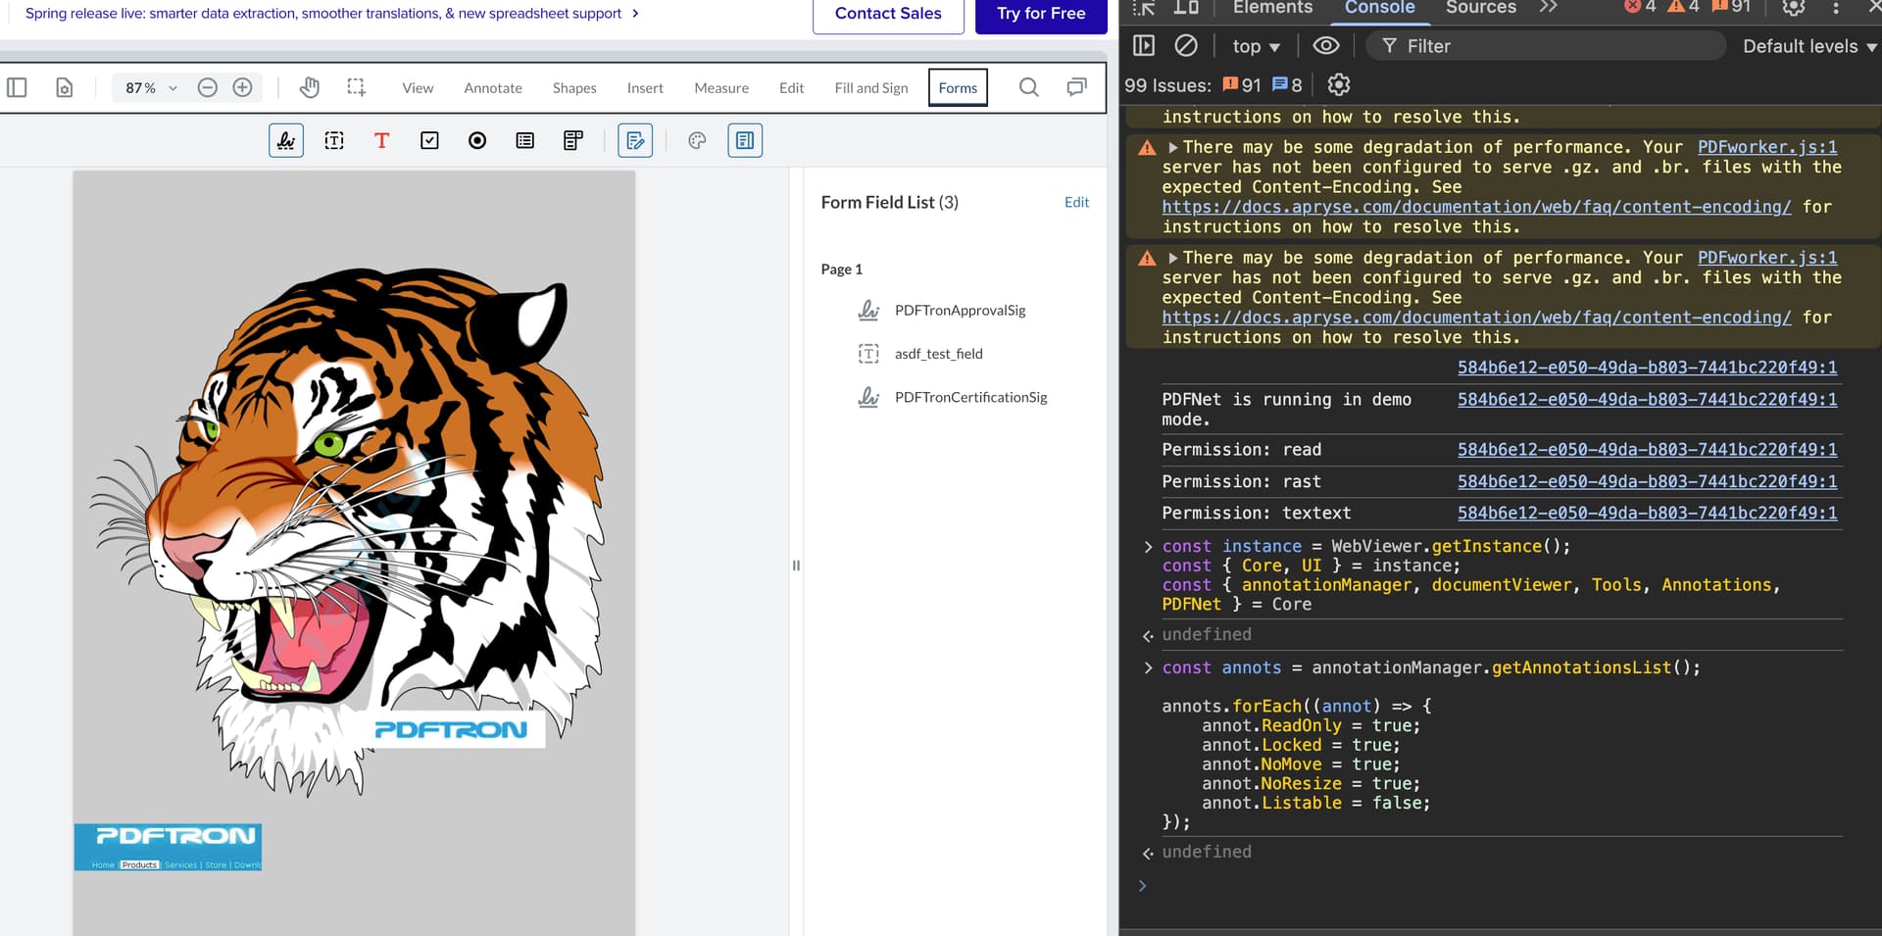1882x936 pixels.
Task: Expand the spring release banner arrow
Action: tap(635, 13)
